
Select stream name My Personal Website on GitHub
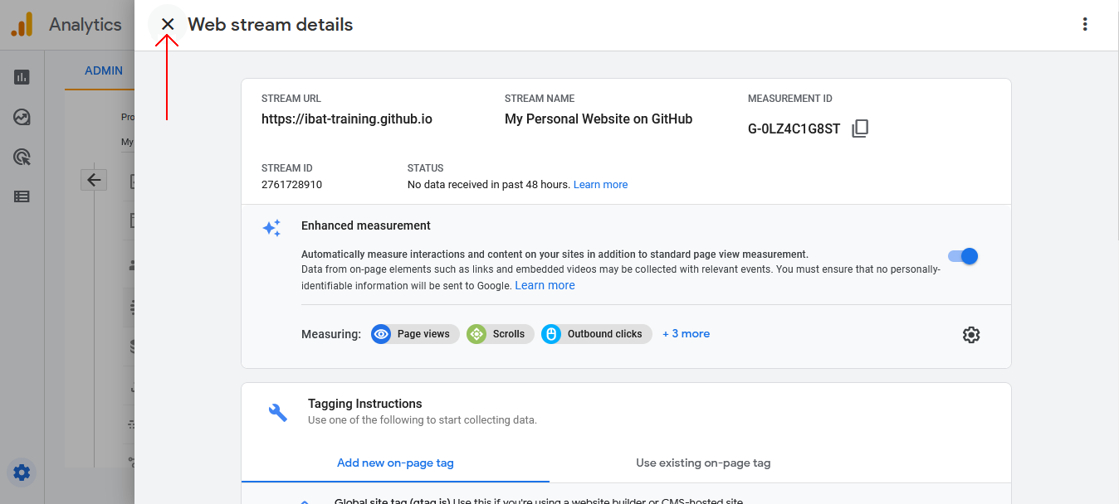click(x=599, y=119)
